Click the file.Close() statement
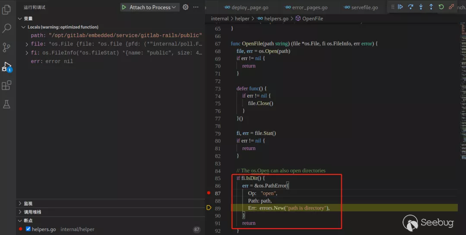The height and width of the screenshot is (235, 466). tap(261, 103)
